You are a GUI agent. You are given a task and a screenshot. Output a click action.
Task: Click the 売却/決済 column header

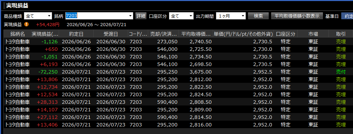[163, 34]
